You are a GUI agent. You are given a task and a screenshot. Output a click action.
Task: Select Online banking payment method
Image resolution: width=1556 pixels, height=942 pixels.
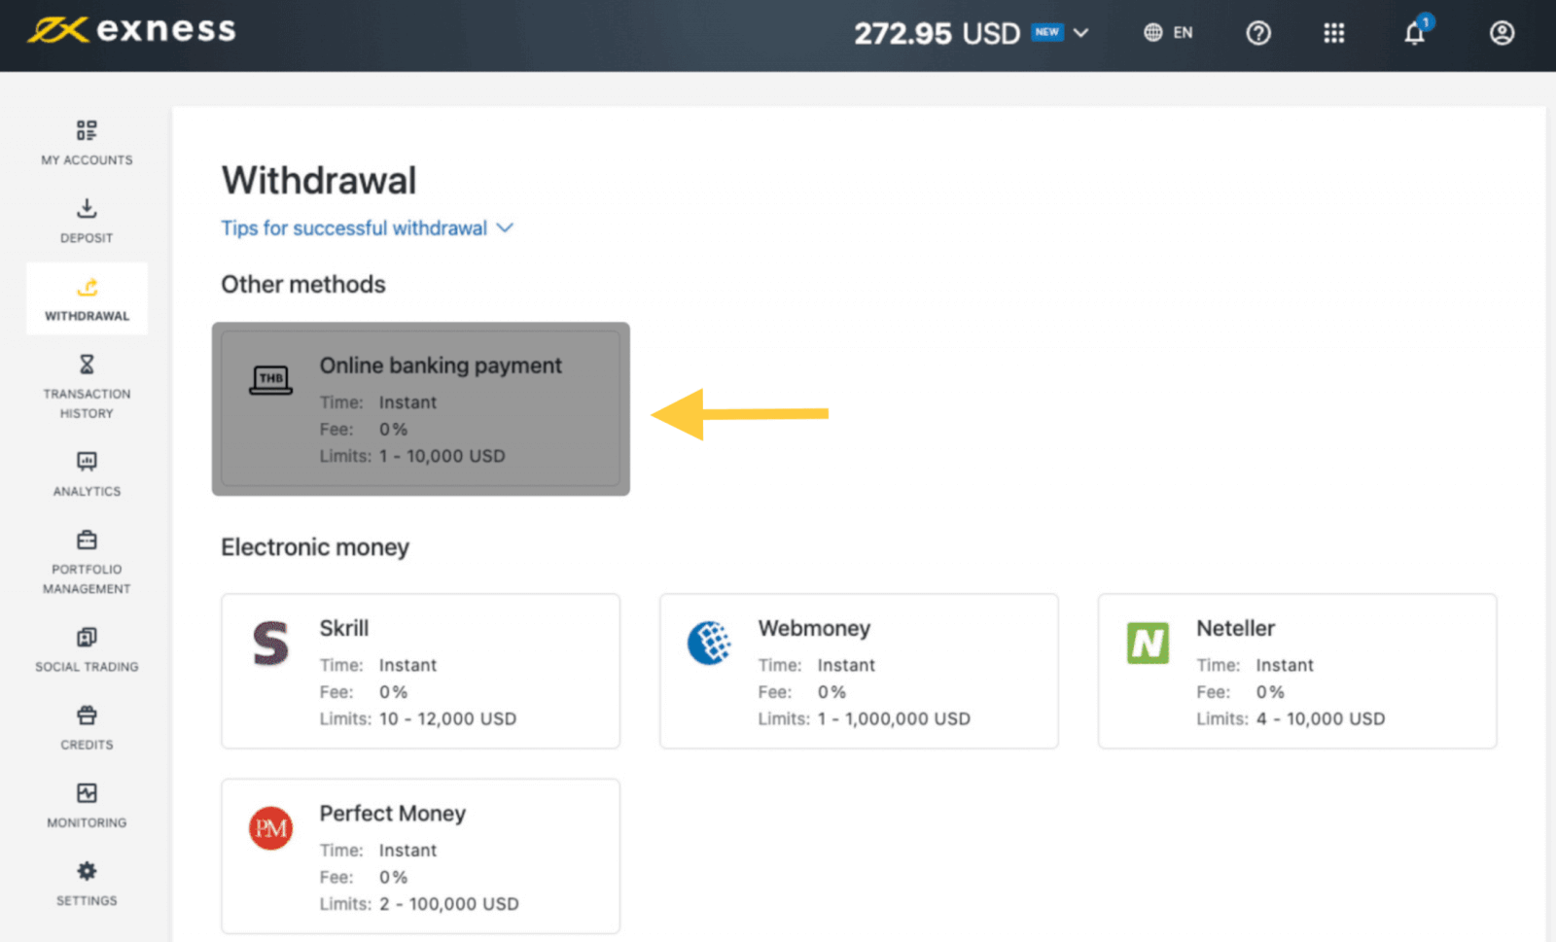click(x=420, y=408)
